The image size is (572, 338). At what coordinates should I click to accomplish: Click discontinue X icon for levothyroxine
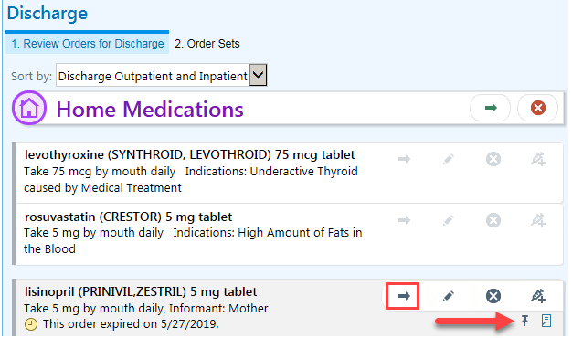tap(493, 159)
